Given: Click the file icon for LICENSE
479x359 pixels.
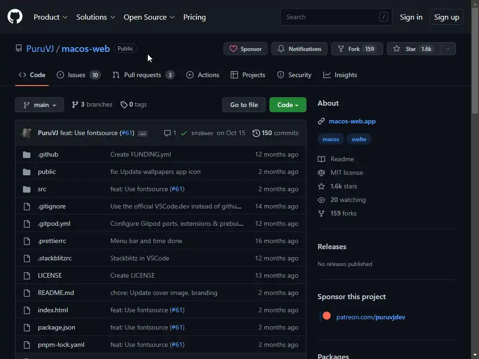Looking at the screenshot, I should [27, 276].
